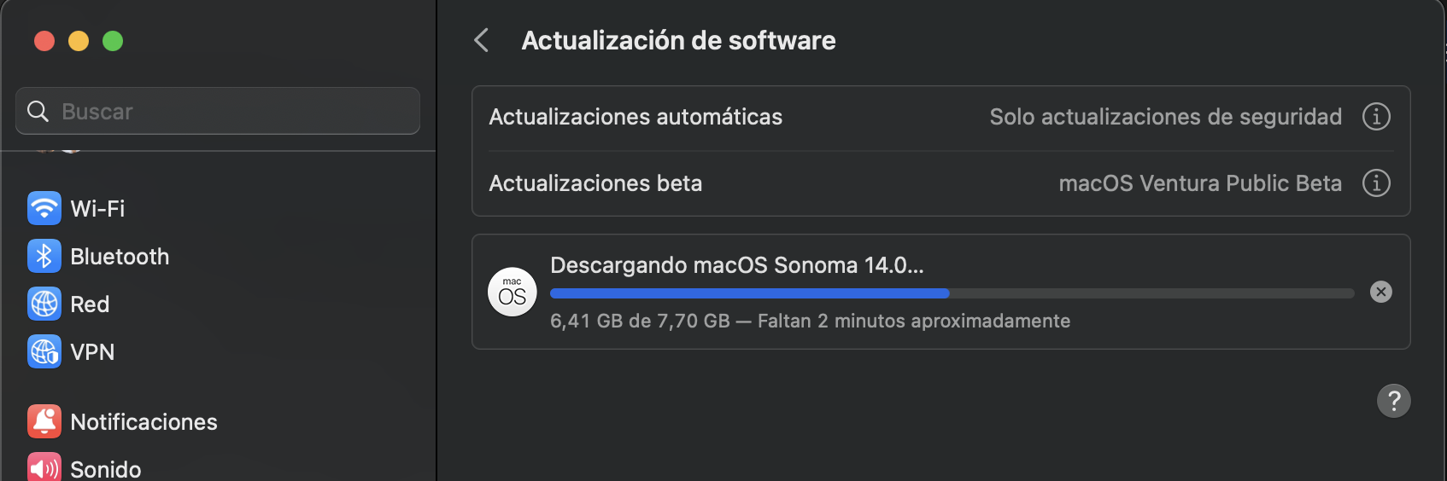Click the Bluetooth icon in sidebar
This screenshot has height=481, width=1447.
point(44,256)
